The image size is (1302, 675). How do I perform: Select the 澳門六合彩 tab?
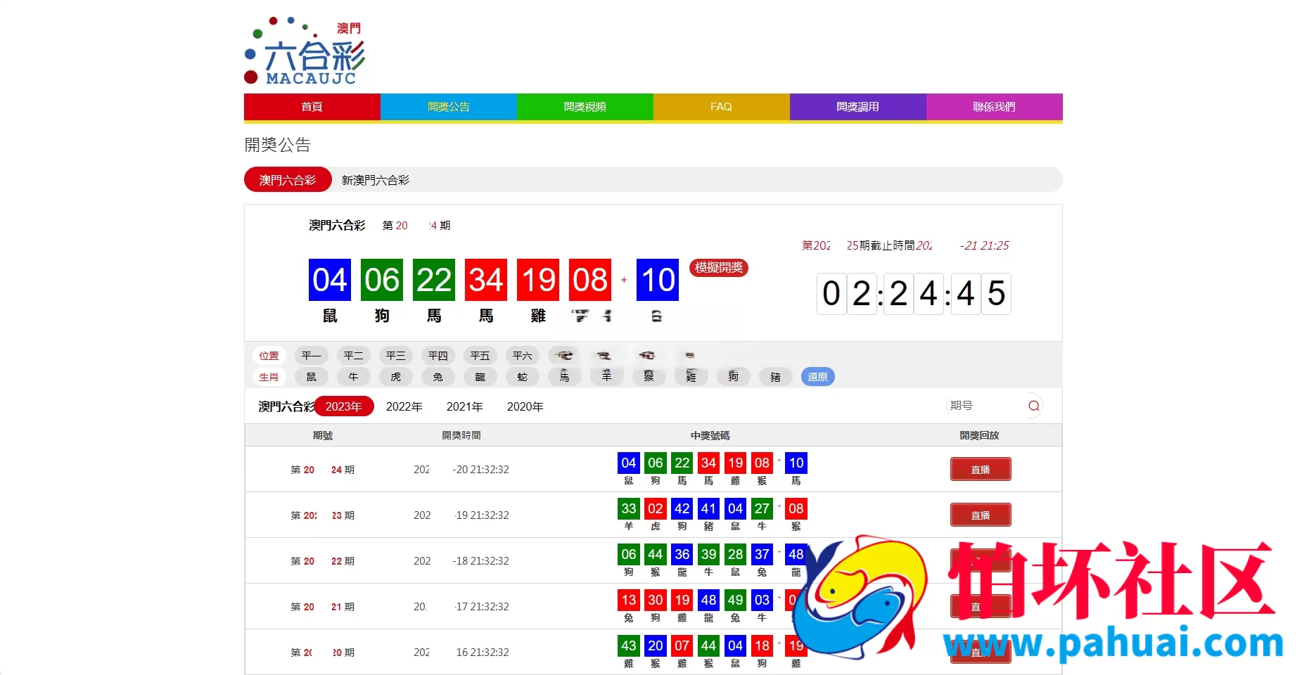pyautogui.click(x=288, y=180)
